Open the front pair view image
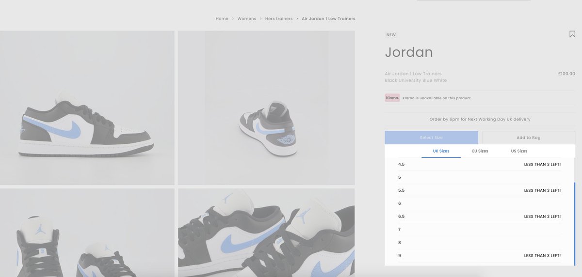 (87, 232)
